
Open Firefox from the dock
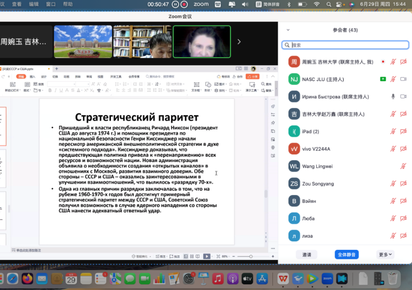pyautogui.click(x=27, y=278)
